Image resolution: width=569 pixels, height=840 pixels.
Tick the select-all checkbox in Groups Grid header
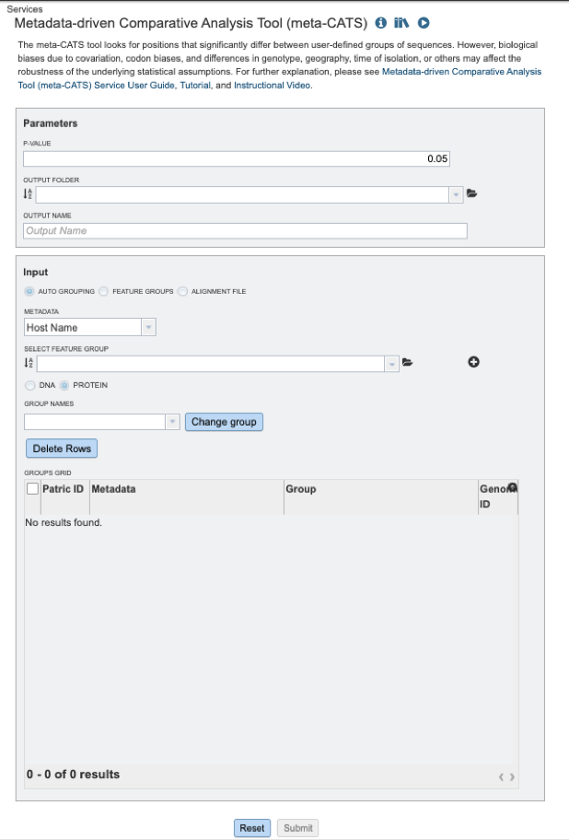pos(32,489)
